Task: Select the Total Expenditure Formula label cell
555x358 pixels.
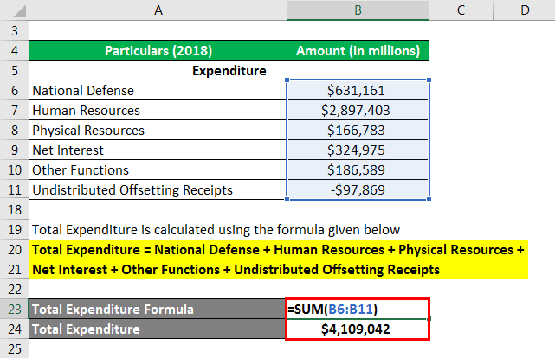Action: tap(158, 310)
